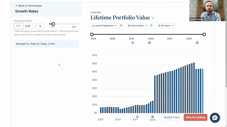Click purple paw marker under 2041 timeline
The height and width of the screenshot is (127, 227).
click(x=132, y=42)
